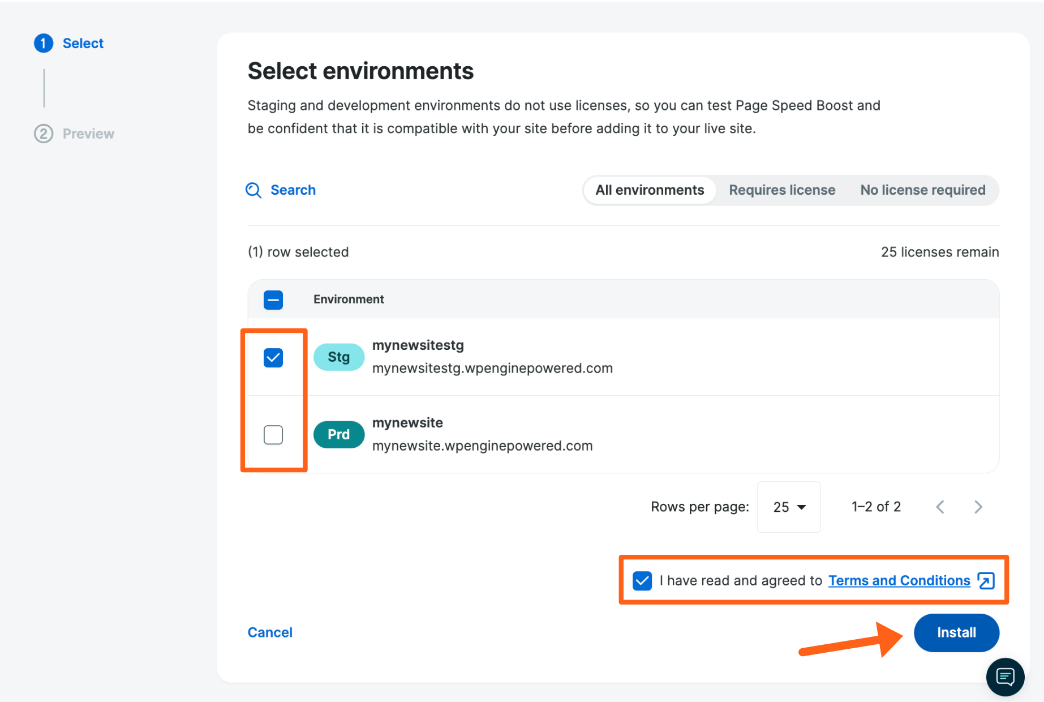Switch to the No license required tab
The width and height of the screenshot is (1044, 702).
pyautogui.click(x=923, y=190)
